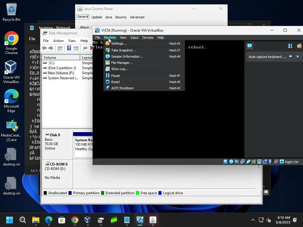Show hidden system tray icons chevron

point(253,220)
